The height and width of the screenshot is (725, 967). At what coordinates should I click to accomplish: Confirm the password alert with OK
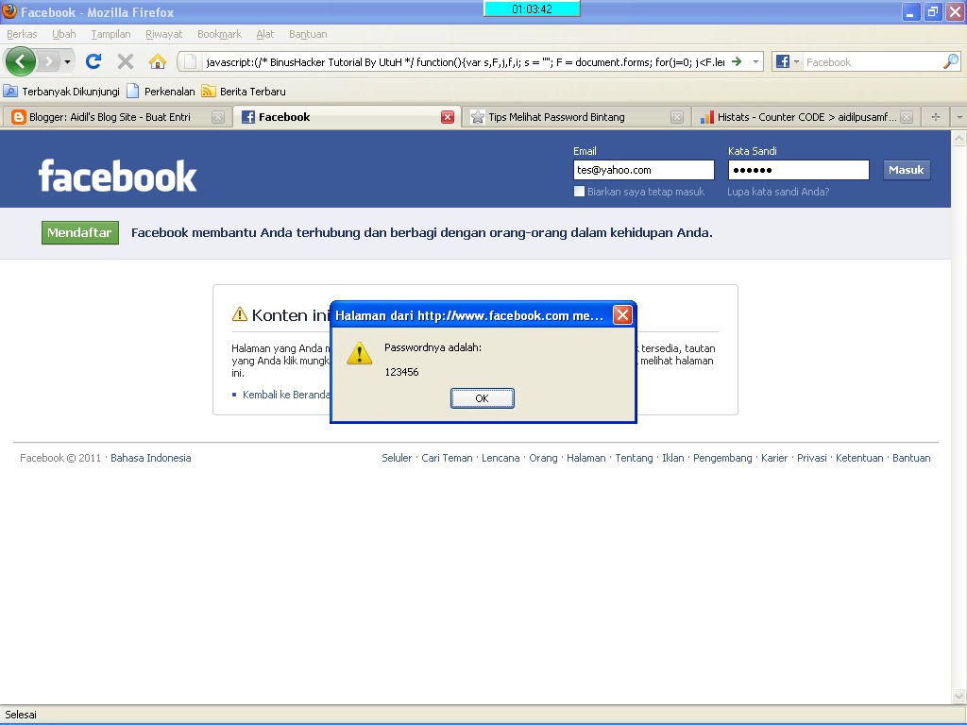pos(482,398)
